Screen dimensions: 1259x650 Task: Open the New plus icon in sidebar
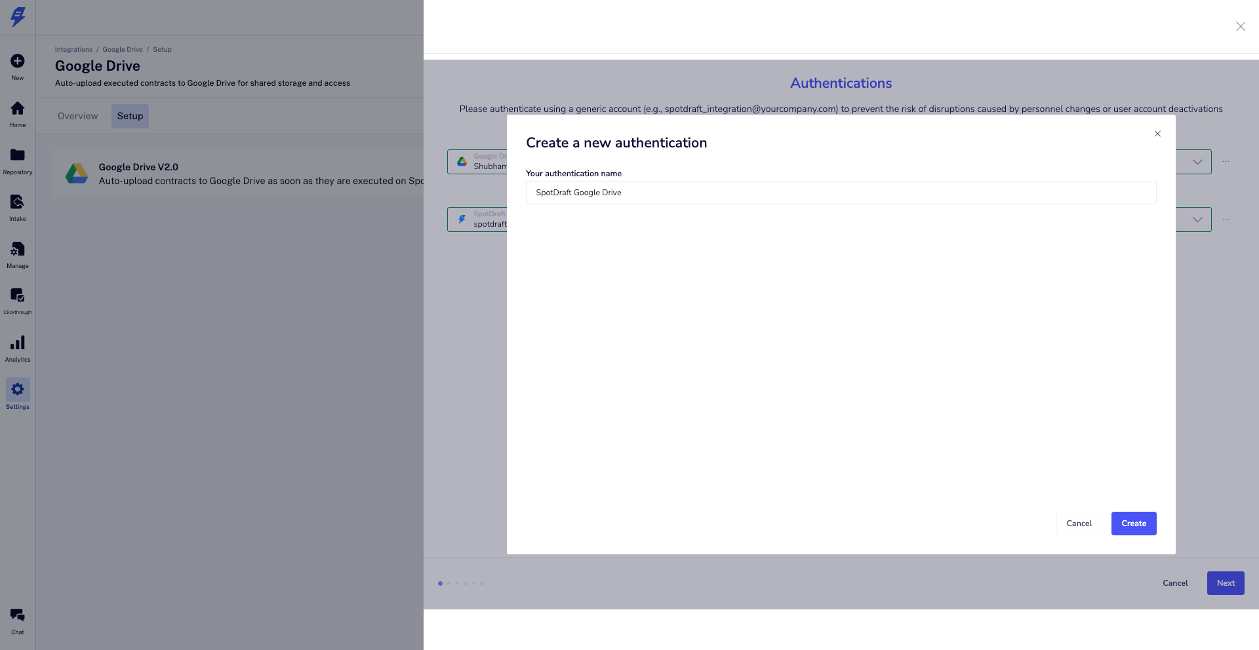click(18, 61)
